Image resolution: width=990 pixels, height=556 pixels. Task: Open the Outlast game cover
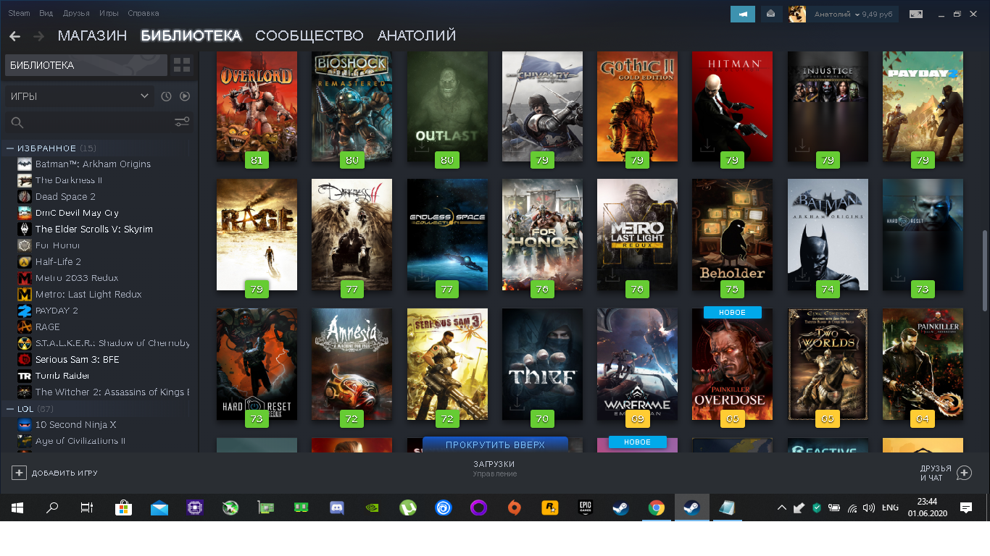(447, 106)
